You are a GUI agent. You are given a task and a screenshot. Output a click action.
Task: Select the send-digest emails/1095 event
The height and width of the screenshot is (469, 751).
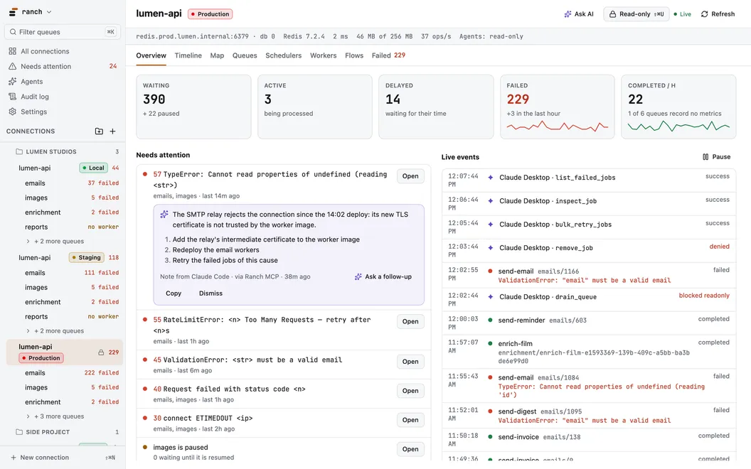pos(589,416)
